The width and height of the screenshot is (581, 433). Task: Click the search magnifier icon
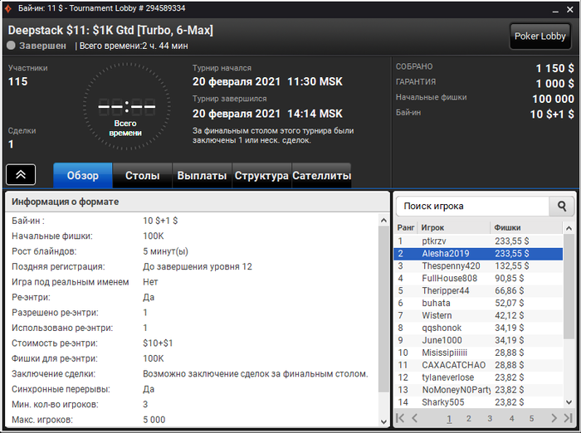point(562,207)
